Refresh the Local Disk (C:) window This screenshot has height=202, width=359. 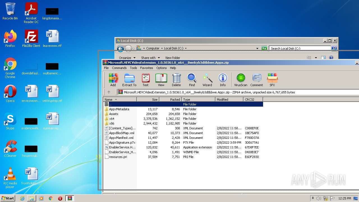click(264, 48)
